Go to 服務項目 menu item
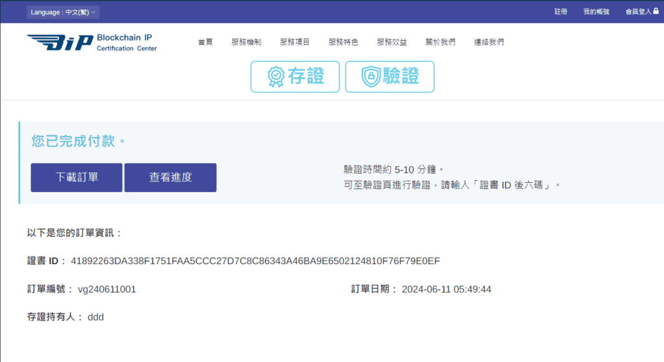The height and width of the screenshot is (362, 664). pos(294,42)
